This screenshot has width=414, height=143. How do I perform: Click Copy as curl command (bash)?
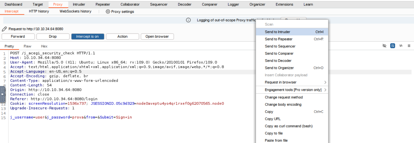(x=289, y=126)
